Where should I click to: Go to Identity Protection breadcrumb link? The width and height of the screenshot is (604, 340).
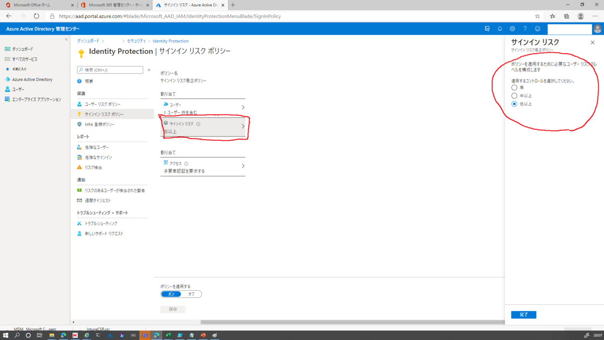pos(171,41)
